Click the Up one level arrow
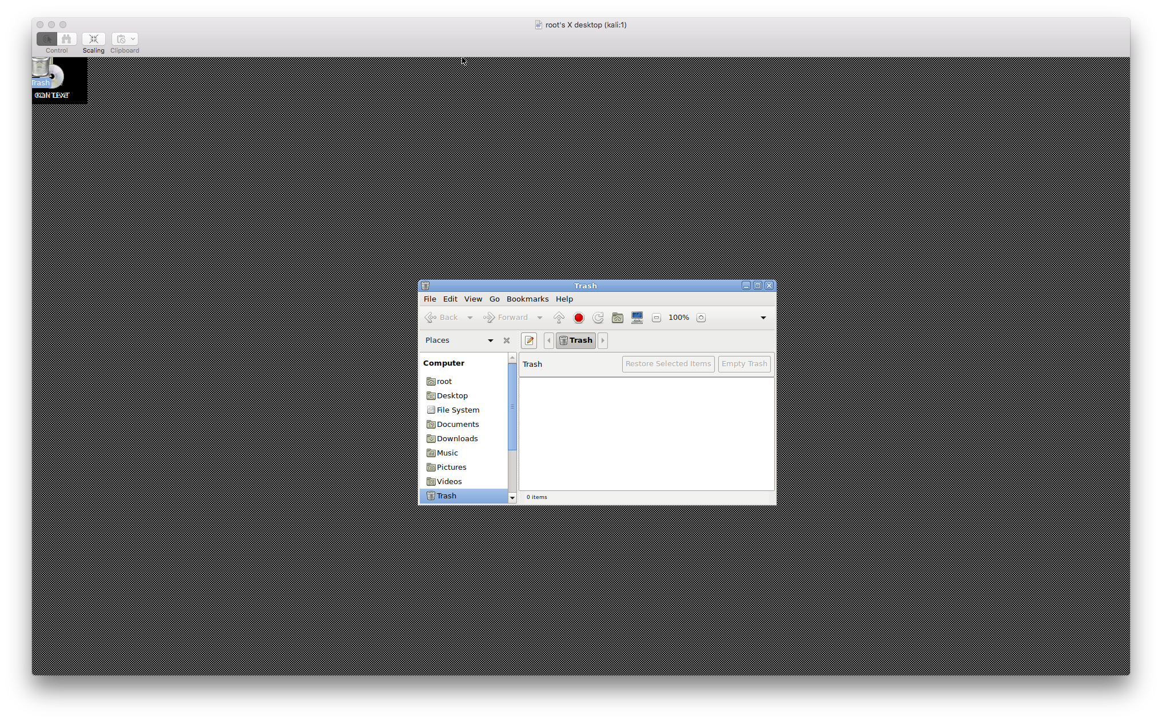The image size is (1162, 721). coord(559,318)
